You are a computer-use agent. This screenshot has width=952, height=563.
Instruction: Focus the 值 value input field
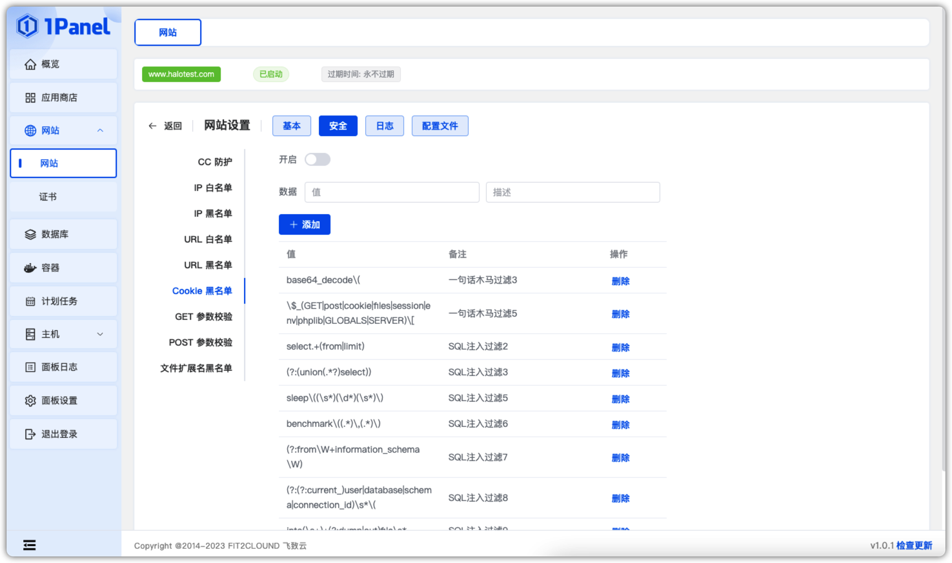coord(392,192)
